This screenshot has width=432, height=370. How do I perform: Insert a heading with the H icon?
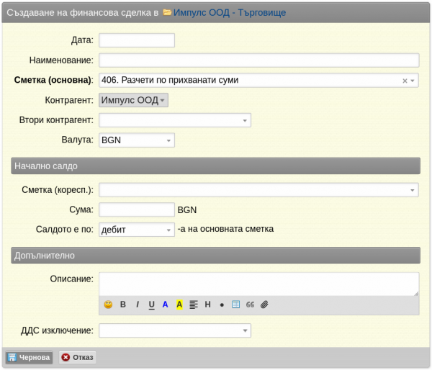[208, 304]
